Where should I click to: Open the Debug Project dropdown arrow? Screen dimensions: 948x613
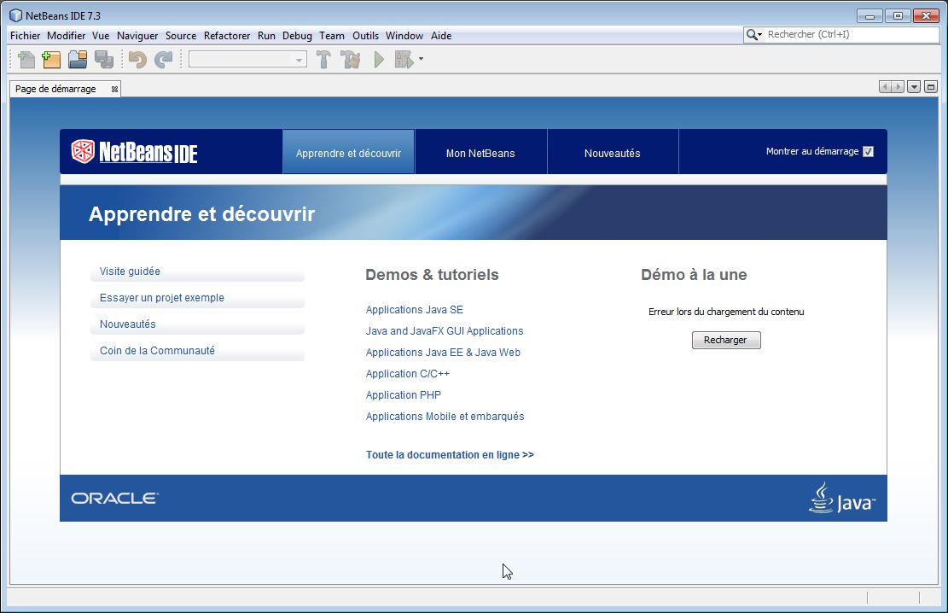[x=421, y=59]
